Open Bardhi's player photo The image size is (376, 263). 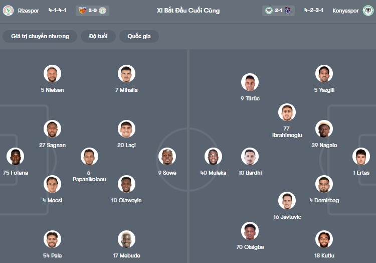[x=250, y=157]
